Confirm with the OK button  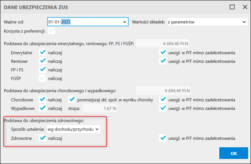point(233,153)
